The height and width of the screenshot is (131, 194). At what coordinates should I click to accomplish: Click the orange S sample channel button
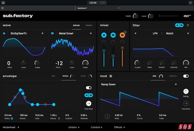(122, 35)
